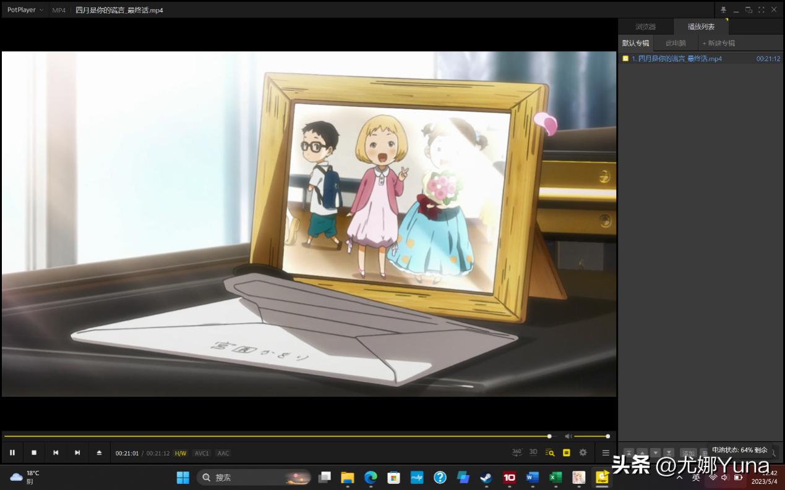Viewport: 785px width, 490px height.
Task: Adjust the volume slider
Action: coord(593,436)
